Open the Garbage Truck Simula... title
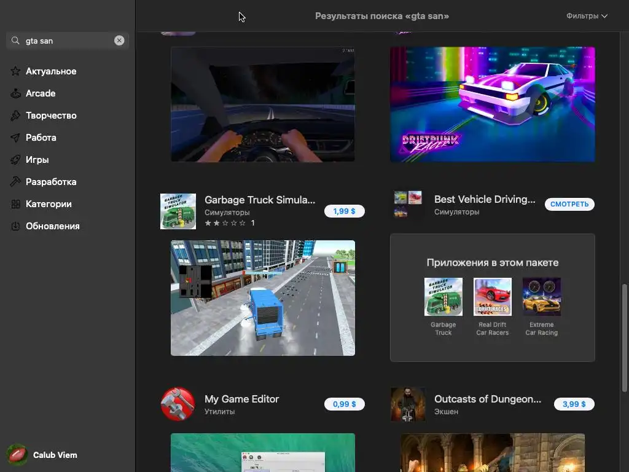The height and width of the screenshot is (472, 629). [x=260, y=200]
